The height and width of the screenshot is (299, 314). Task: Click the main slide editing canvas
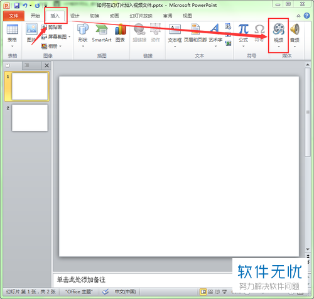(x=179, y=166)
